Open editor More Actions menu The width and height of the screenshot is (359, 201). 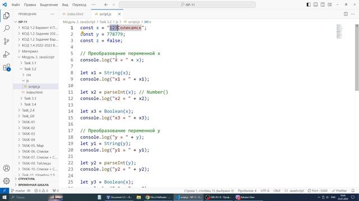(353, 14)
